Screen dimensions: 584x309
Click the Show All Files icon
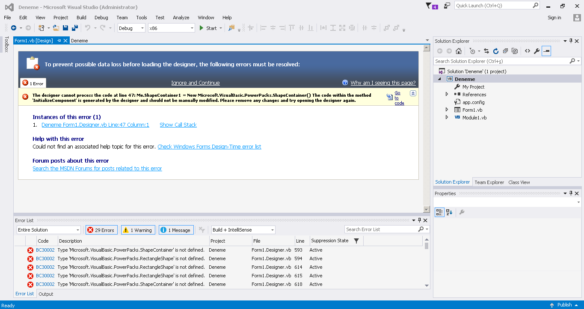click(x=515, y=51)
